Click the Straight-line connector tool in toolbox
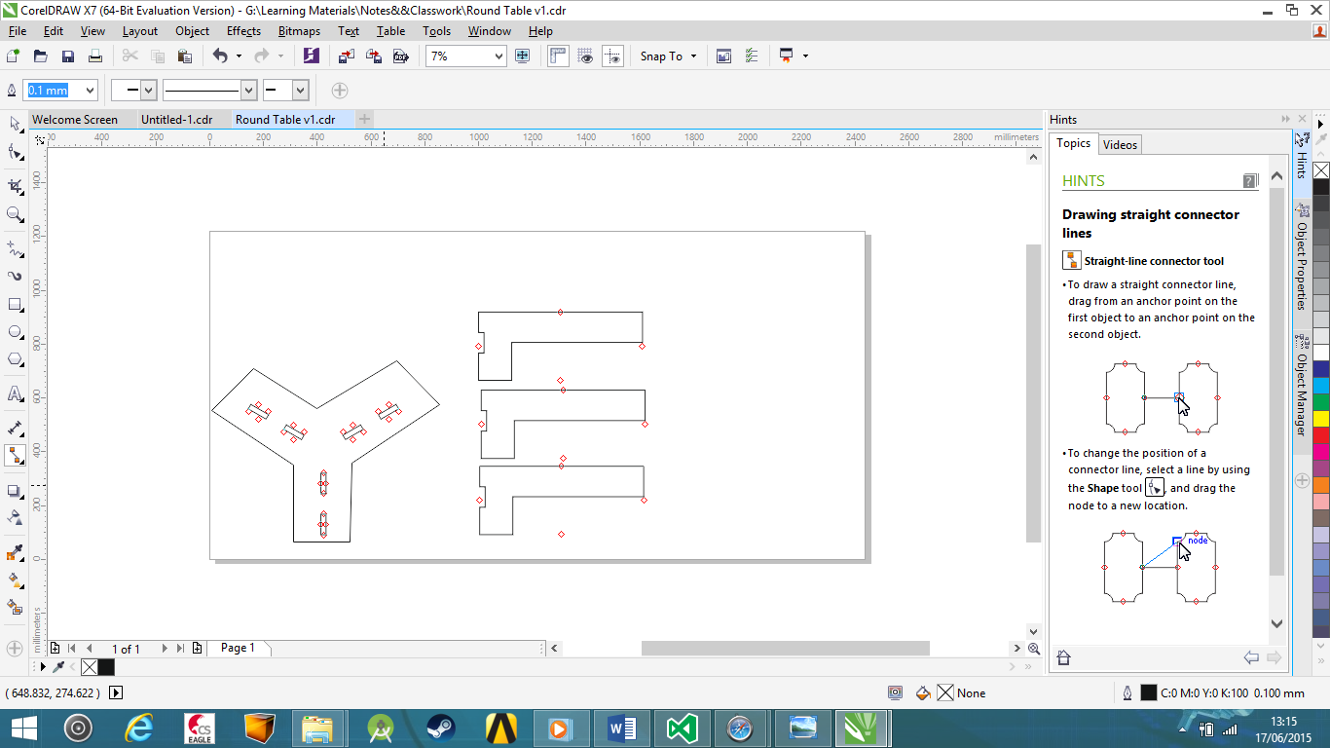1330x748 pixels. click(15, 456)
